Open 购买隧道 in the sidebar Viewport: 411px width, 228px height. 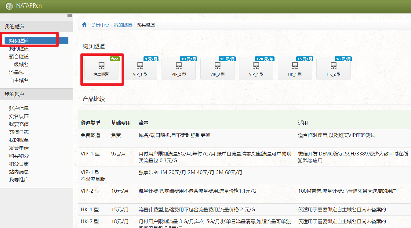pos(36,41)
